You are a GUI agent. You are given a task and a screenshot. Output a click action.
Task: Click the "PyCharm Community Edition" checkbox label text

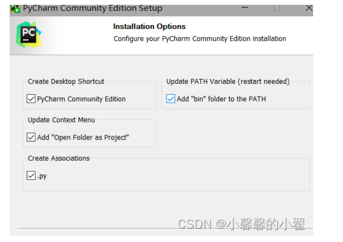pyautogui.click(x=81, y=99)
